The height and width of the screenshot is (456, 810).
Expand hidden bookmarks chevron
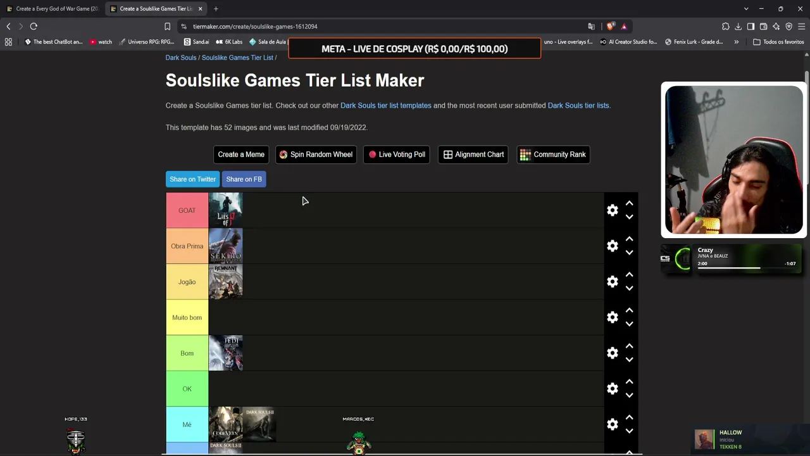coord(736,42)
